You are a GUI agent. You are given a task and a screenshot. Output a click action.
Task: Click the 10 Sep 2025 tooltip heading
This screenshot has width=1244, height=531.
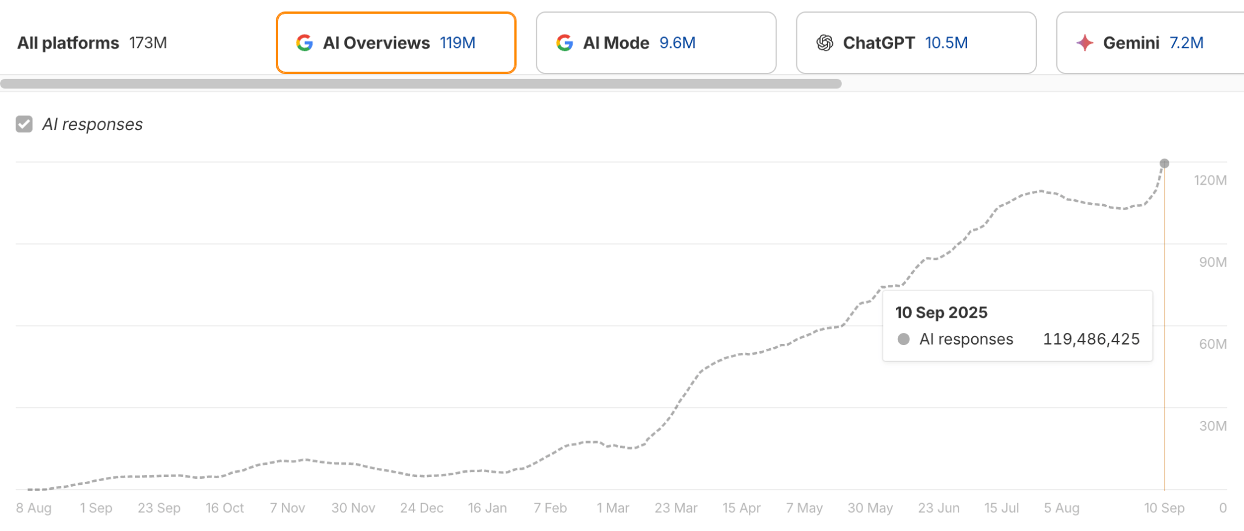(941, 312)
